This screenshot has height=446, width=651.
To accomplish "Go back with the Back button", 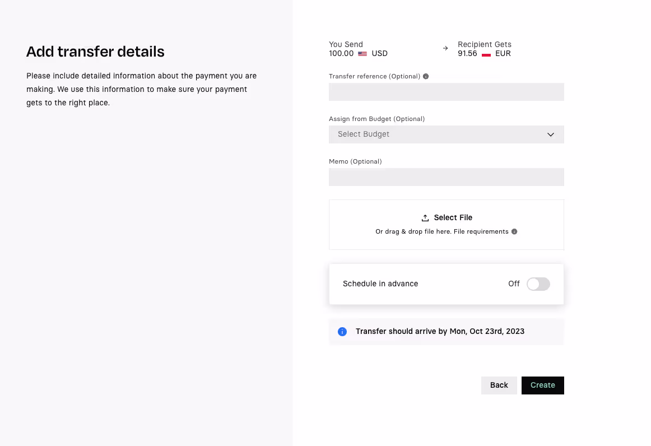I will [499, 385].
